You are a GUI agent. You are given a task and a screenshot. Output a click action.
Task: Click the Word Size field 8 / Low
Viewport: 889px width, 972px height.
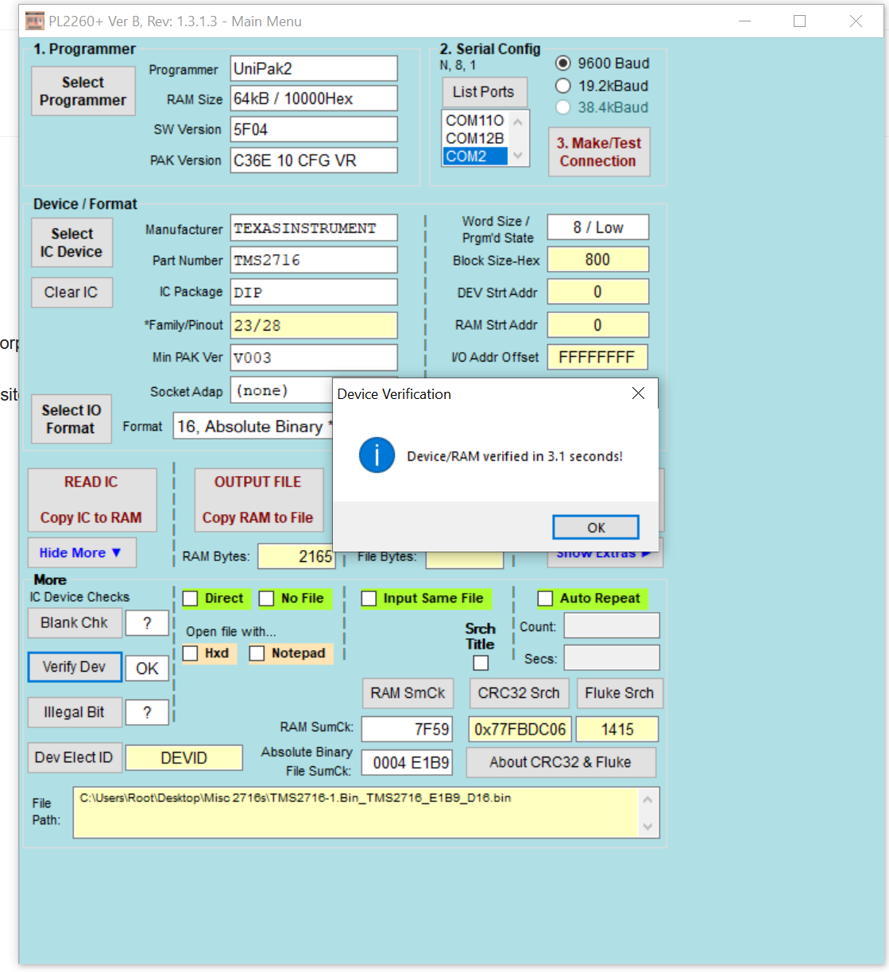point(598,227)
